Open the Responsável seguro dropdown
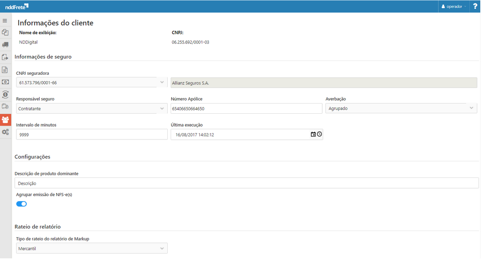This screenshot has height=259, width=482. point(162,109)
